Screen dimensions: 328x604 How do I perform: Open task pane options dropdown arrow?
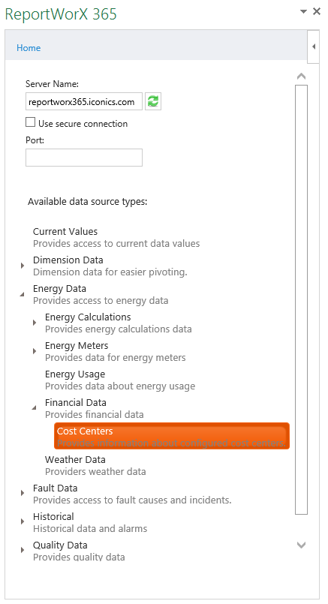[303, 11]
